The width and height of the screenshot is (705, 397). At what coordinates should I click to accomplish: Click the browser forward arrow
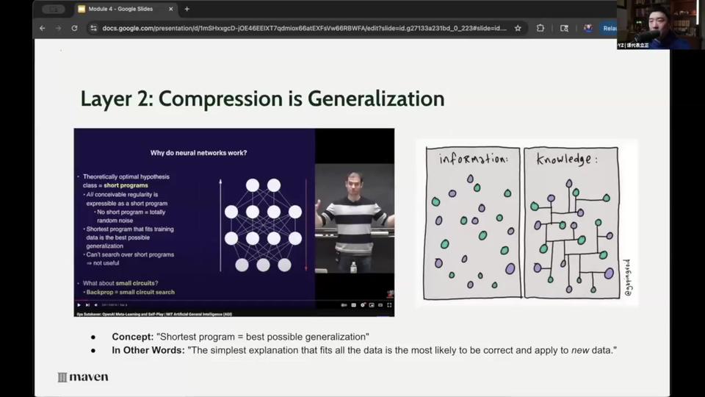59,28
